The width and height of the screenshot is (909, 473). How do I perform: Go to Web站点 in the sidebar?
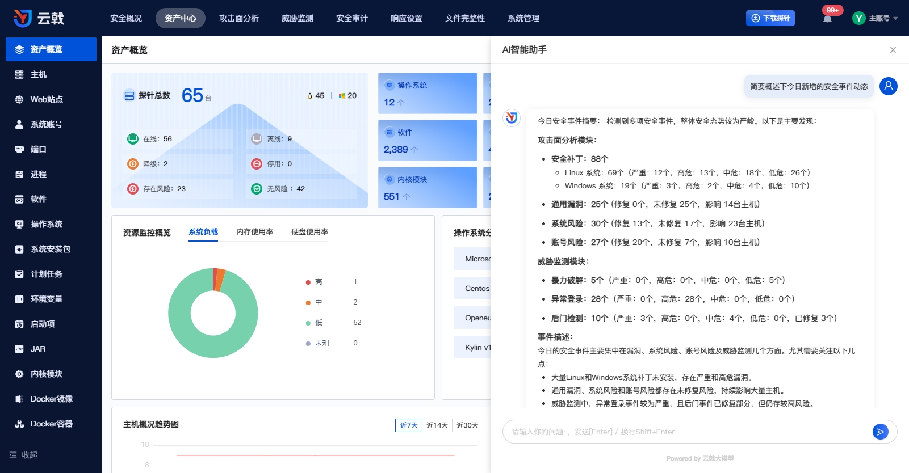[47, 99]
